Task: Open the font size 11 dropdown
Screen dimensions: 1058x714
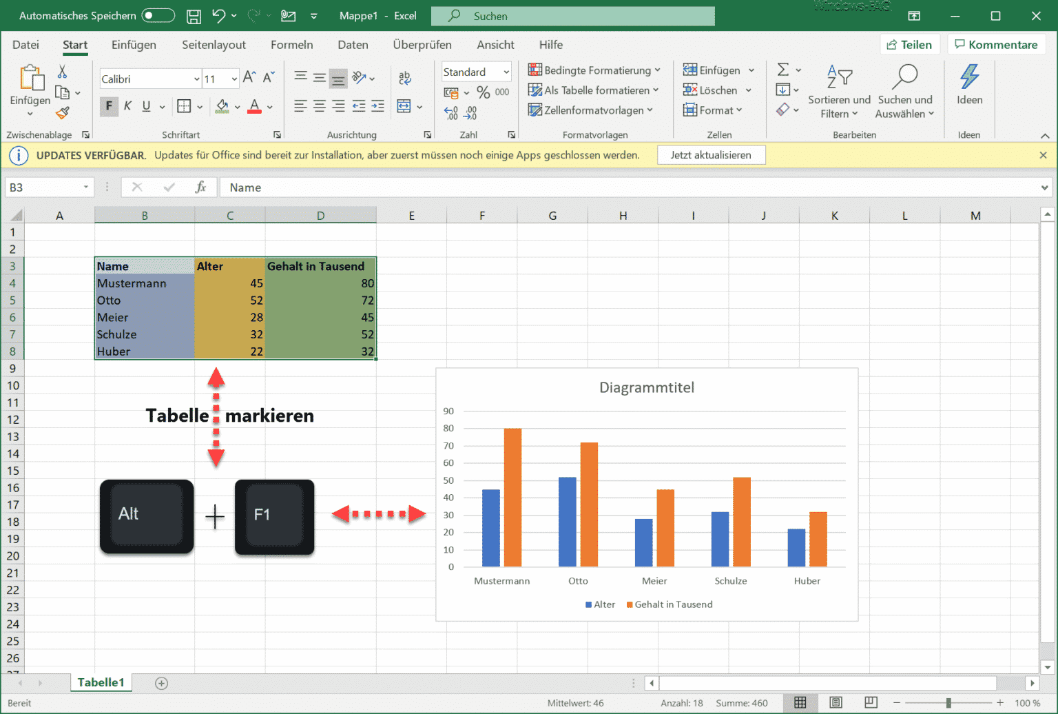Action: coord(234,79)
